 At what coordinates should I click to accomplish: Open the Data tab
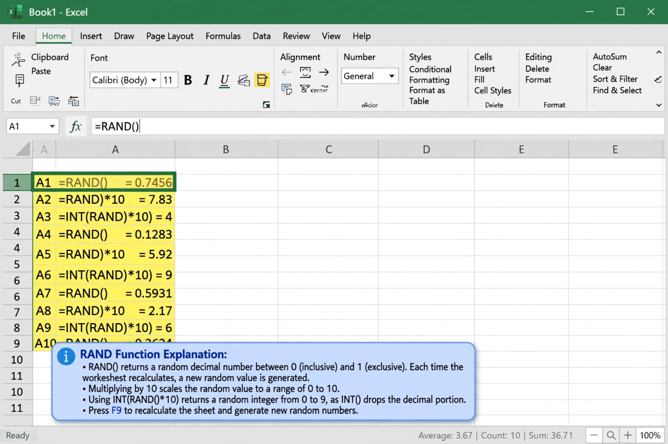[x=261, y=36]
